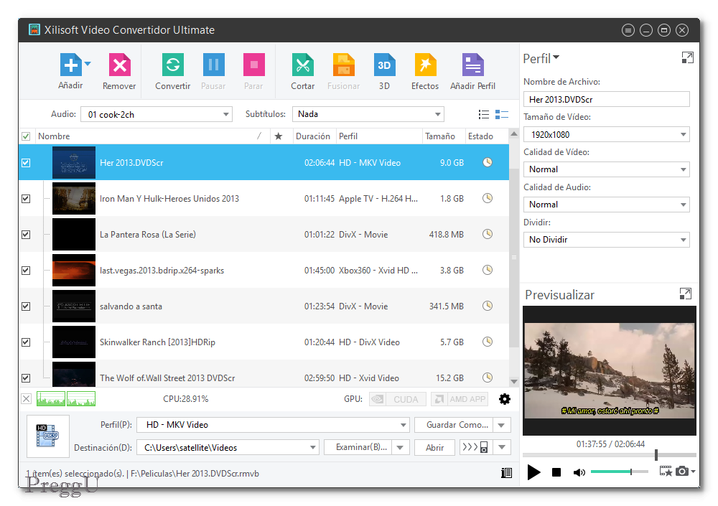
Task: Expand the Examinar dropdown arrow
Action: (401, 447)
